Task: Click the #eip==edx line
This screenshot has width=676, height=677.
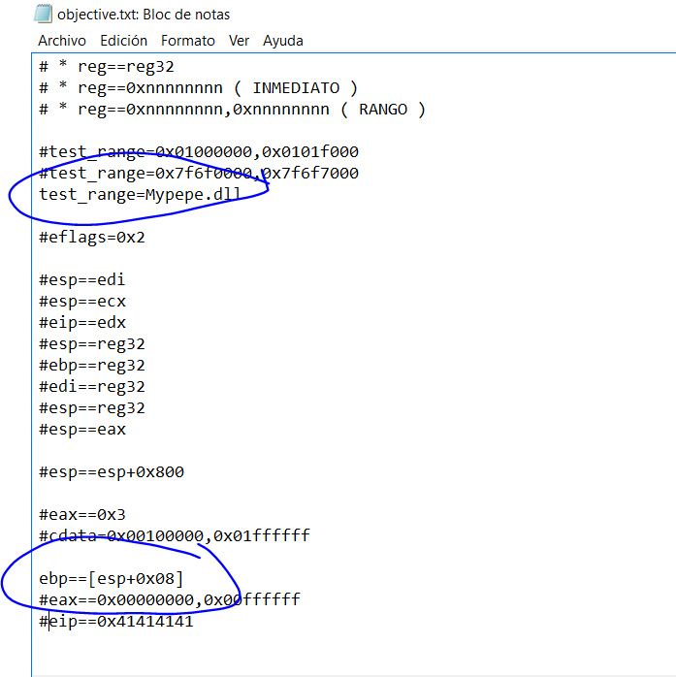Action: tap(82, 323)
